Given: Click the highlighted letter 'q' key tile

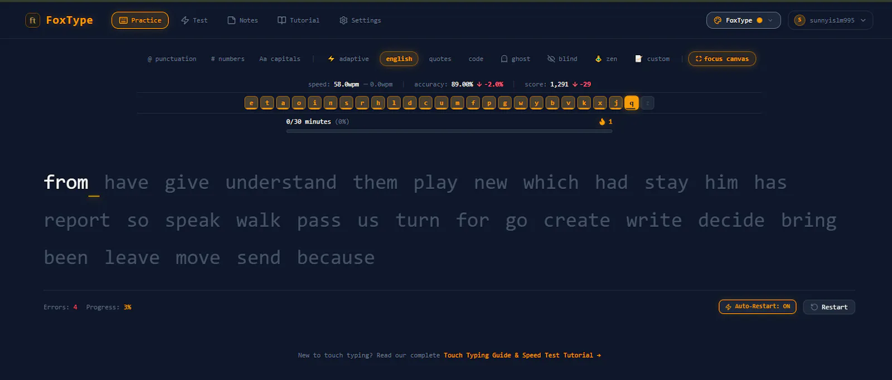Looking at the screenshot, I should [632, 103].
